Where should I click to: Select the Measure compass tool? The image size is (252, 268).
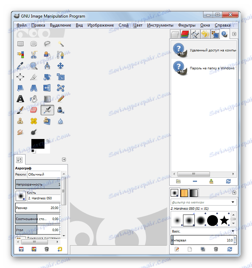pyautogui.click(x=47, y=66)
